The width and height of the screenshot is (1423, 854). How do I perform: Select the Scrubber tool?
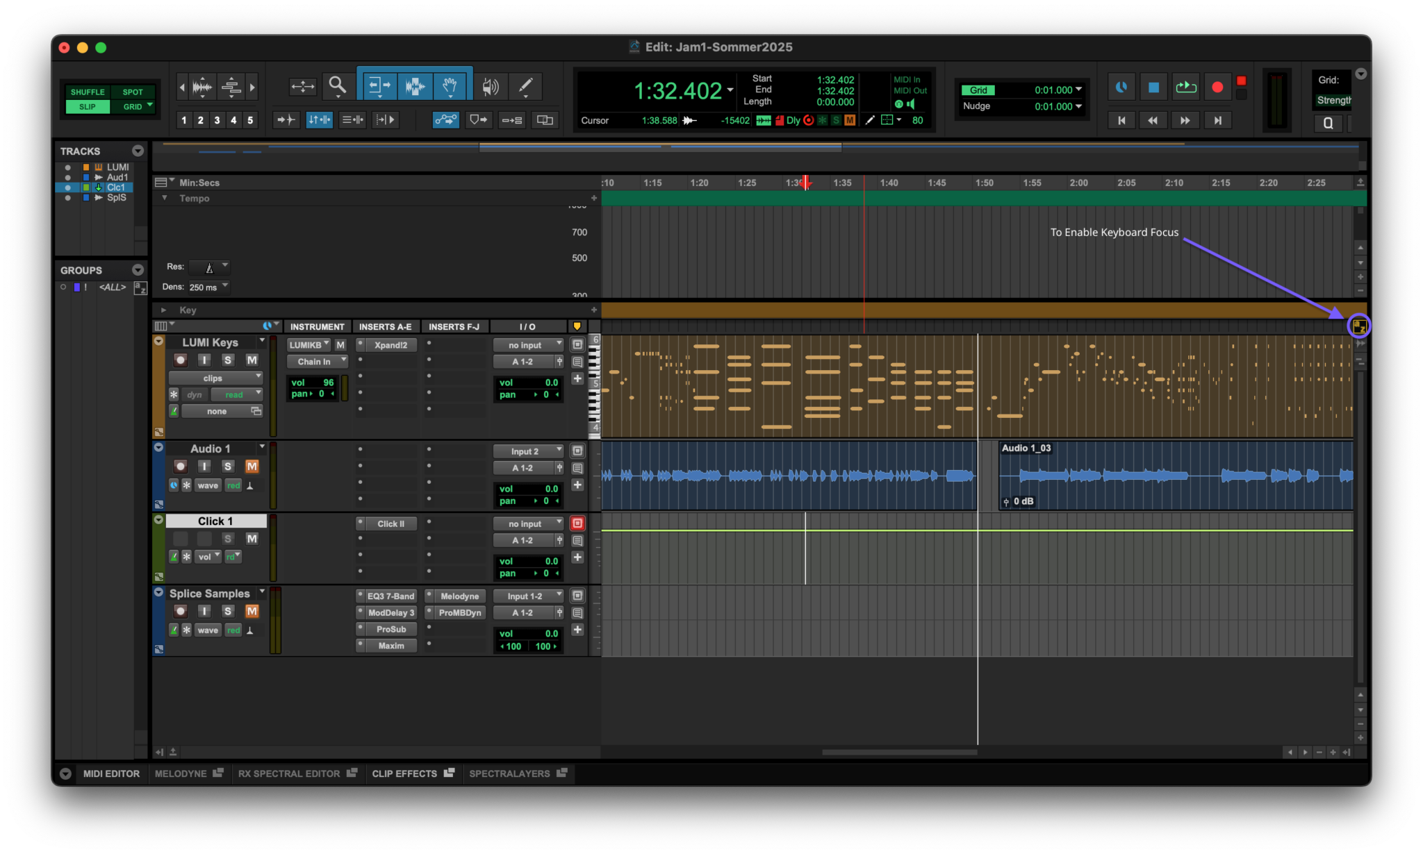click(x=491, y=86)
